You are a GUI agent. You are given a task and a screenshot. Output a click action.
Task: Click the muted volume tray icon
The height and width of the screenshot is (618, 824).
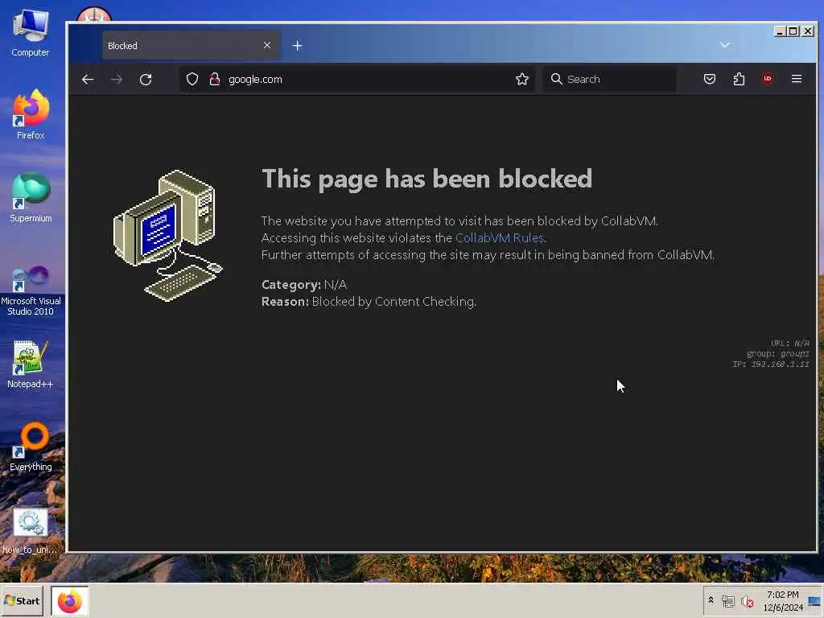coord(747,601)
